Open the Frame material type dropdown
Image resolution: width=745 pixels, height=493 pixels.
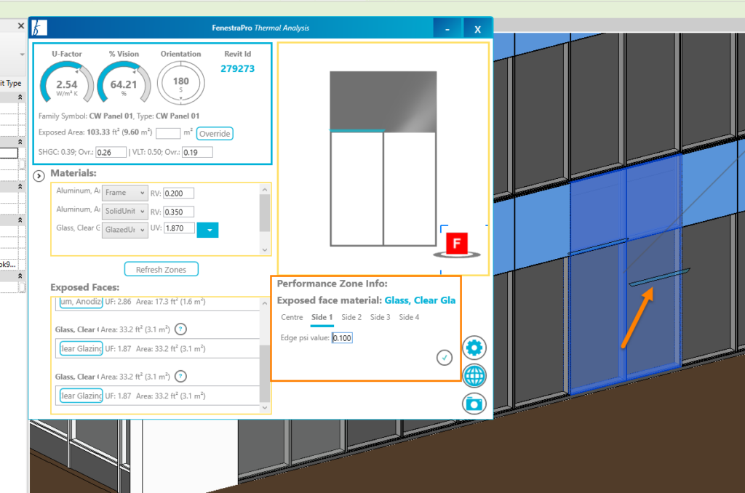pyautogui.click(x=124, y=193)
